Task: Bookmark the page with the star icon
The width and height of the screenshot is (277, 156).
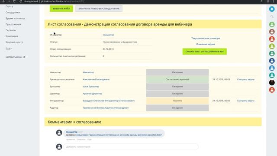Action: [x=261, y=1]
